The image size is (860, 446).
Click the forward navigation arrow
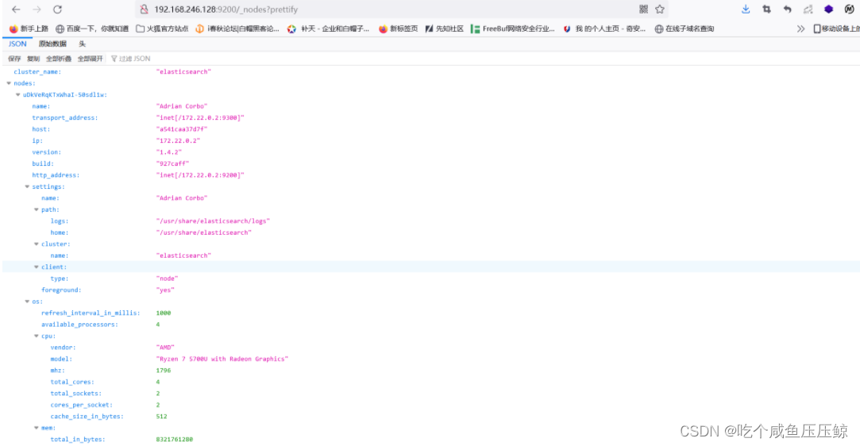pyautogui.click(x=37, y=10)
